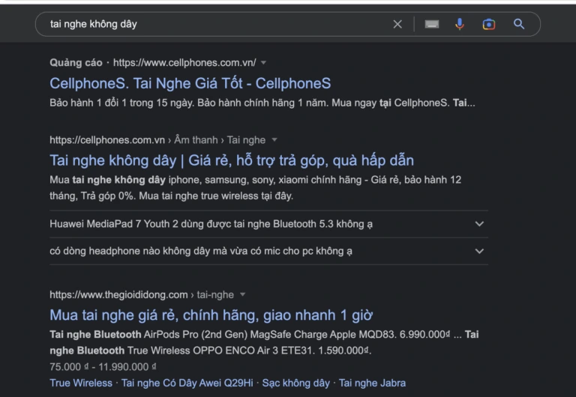Click the 'Quảng cáo' ad label
Screen dimensions: 576x397
(76, 63)
